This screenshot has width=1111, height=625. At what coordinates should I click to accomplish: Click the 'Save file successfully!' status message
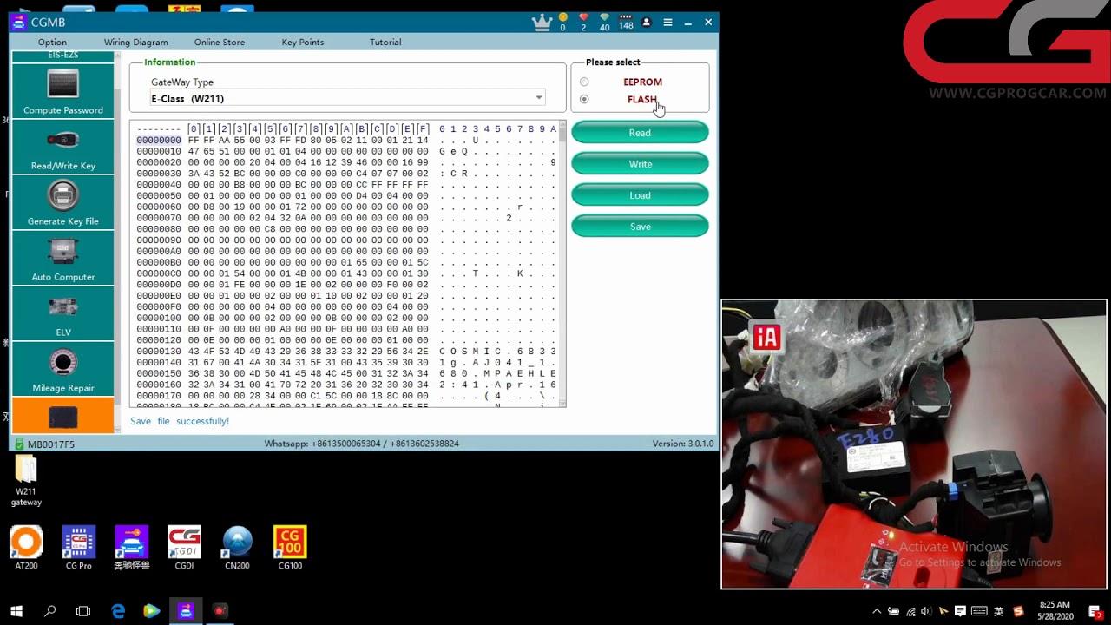coord(180,421)
